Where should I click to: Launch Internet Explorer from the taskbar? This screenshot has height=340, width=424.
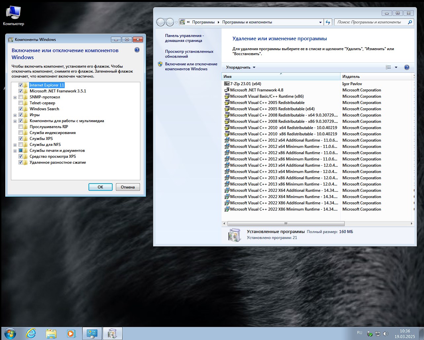tap(31, 333)
